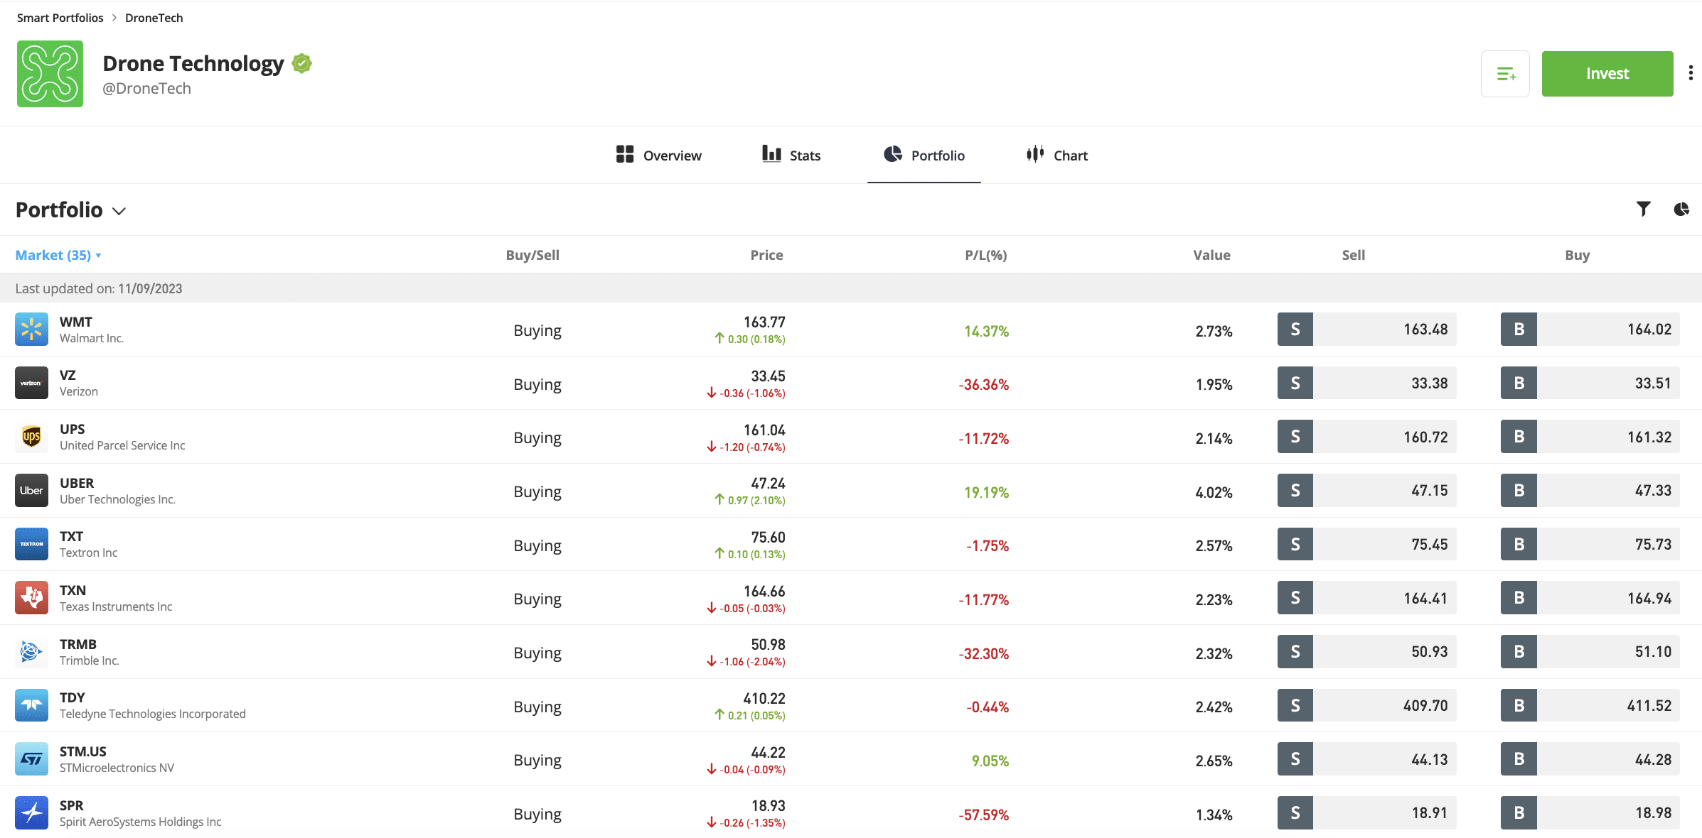Open the three-dot more options menu
The width and height of the screenshot is (1702, 838).
point(1691,73)
